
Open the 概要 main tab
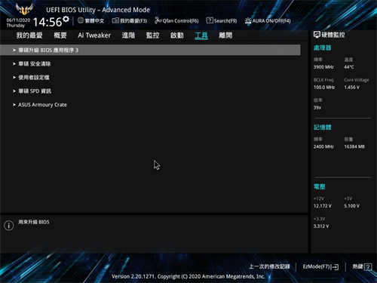click(x=60, y=35)
